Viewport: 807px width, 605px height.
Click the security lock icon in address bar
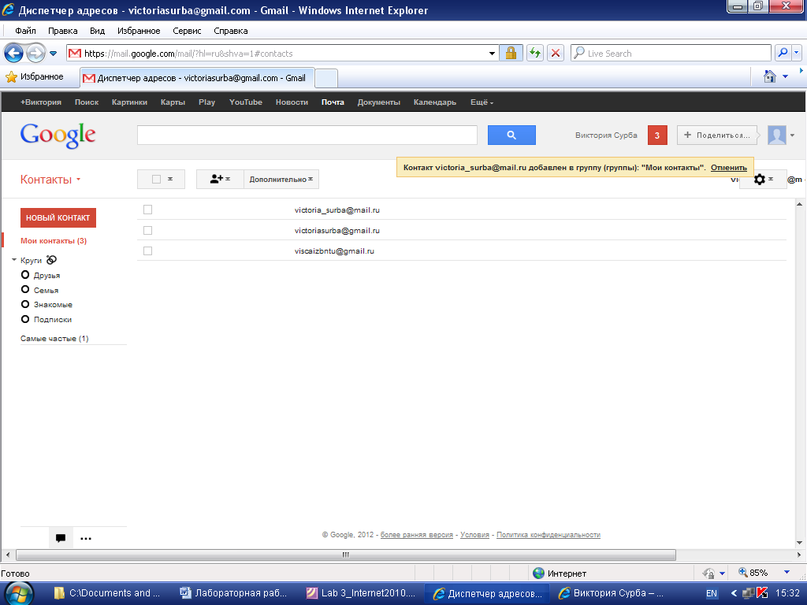coord(511,53)
